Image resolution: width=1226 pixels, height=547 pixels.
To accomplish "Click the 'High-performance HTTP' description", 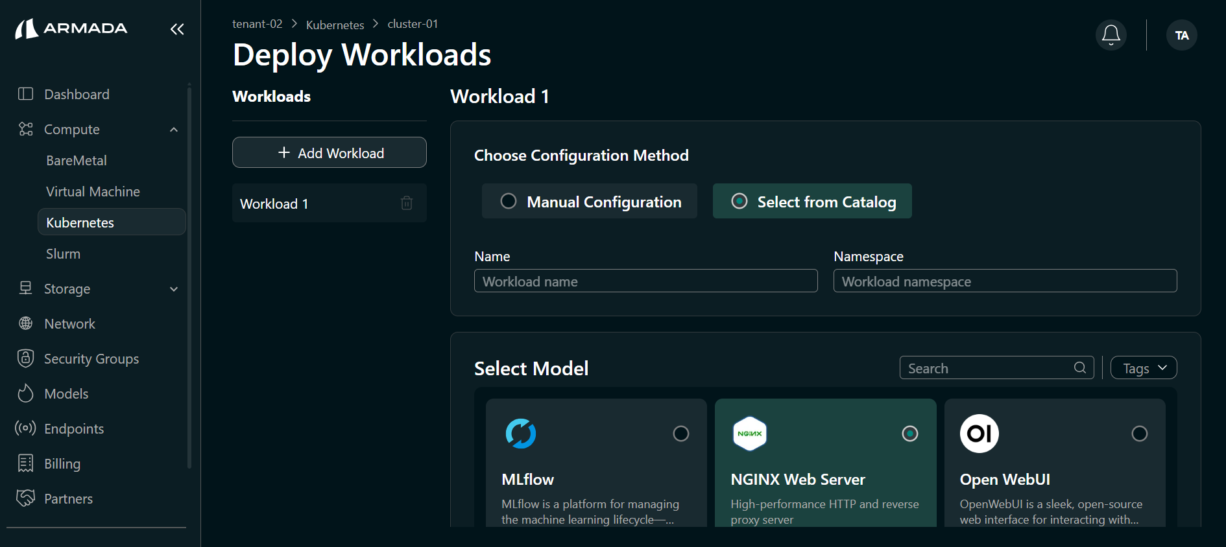I will point(824,511).
